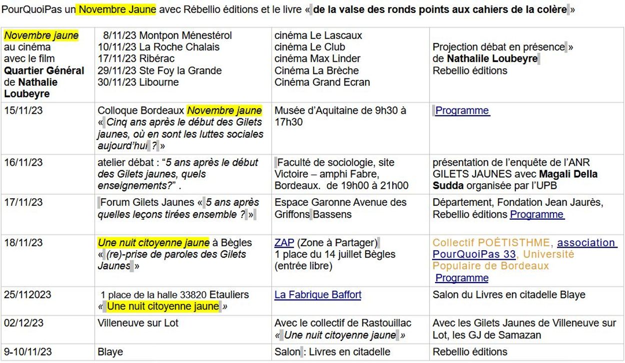Open the Programme link below Université Populaire de Bordeaux
This screenshot has height=363, width=625.
pyautogui.click(x=461, y=278)
